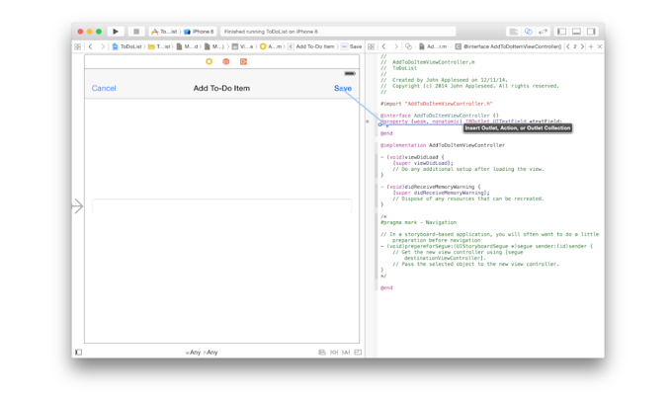Click the orange Exit icon in scene dock
672x398 pixels.
243,61
